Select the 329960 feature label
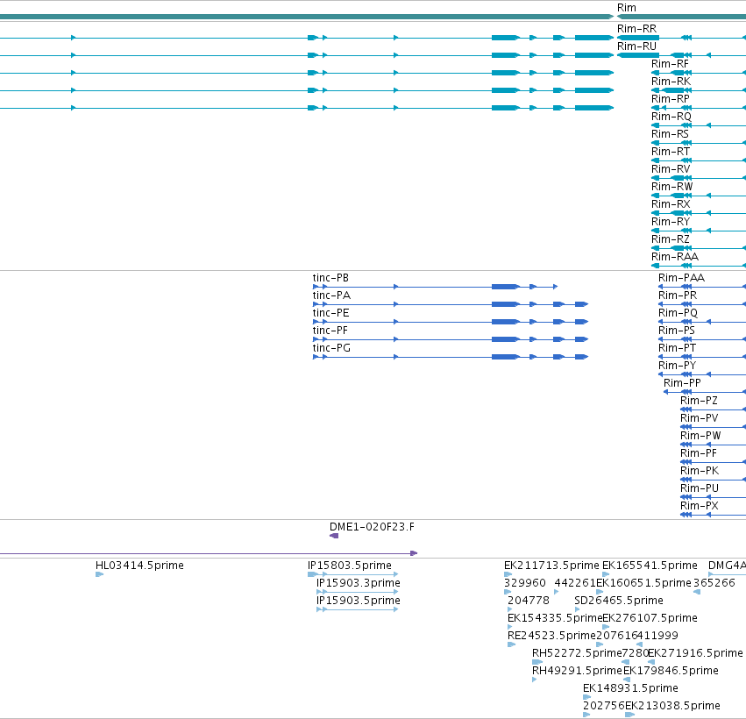 pos(525,583)
